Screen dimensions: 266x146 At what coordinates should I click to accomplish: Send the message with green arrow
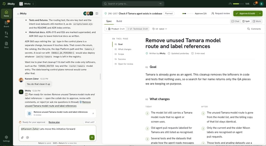click(x=92, y=138)
